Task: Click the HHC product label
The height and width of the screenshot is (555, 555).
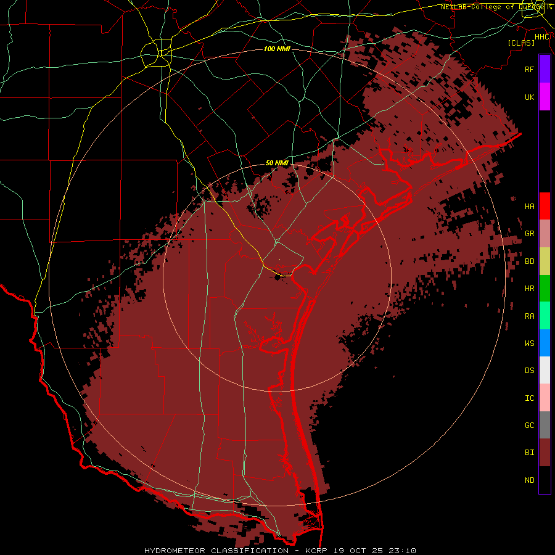Action: (542, 37)
